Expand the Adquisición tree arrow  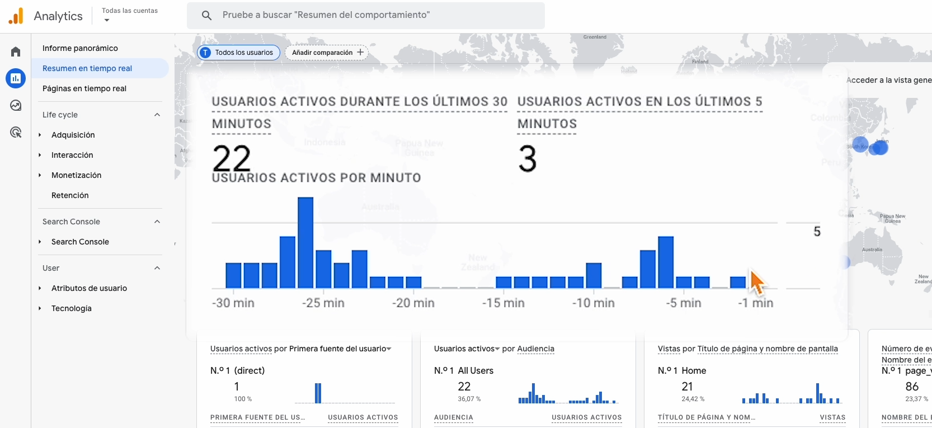pyautogui.click(x=40, y=135)
